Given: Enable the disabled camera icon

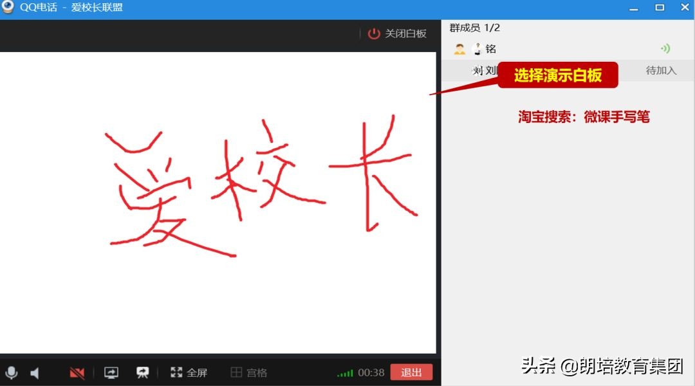Looking at the screenshot, I should click(x=77, y=372).
